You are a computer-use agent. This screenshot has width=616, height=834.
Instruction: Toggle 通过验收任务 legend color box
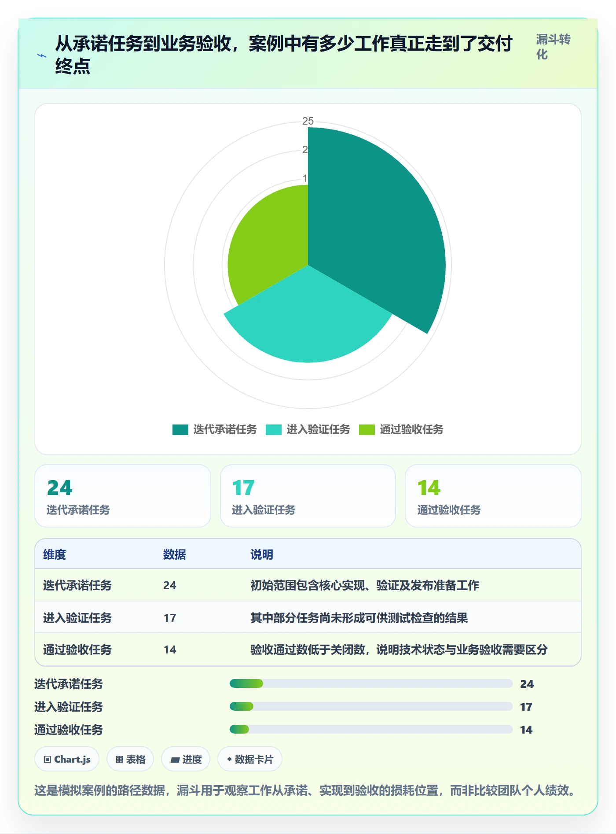point(367,429)
